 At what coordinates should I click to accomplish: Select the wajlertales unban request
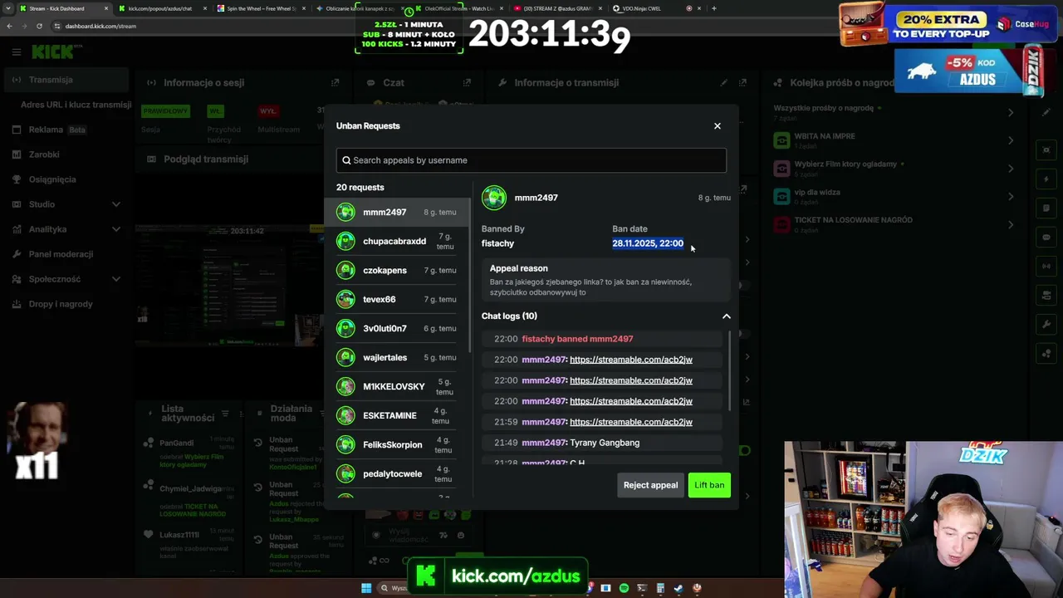[397, 357]
